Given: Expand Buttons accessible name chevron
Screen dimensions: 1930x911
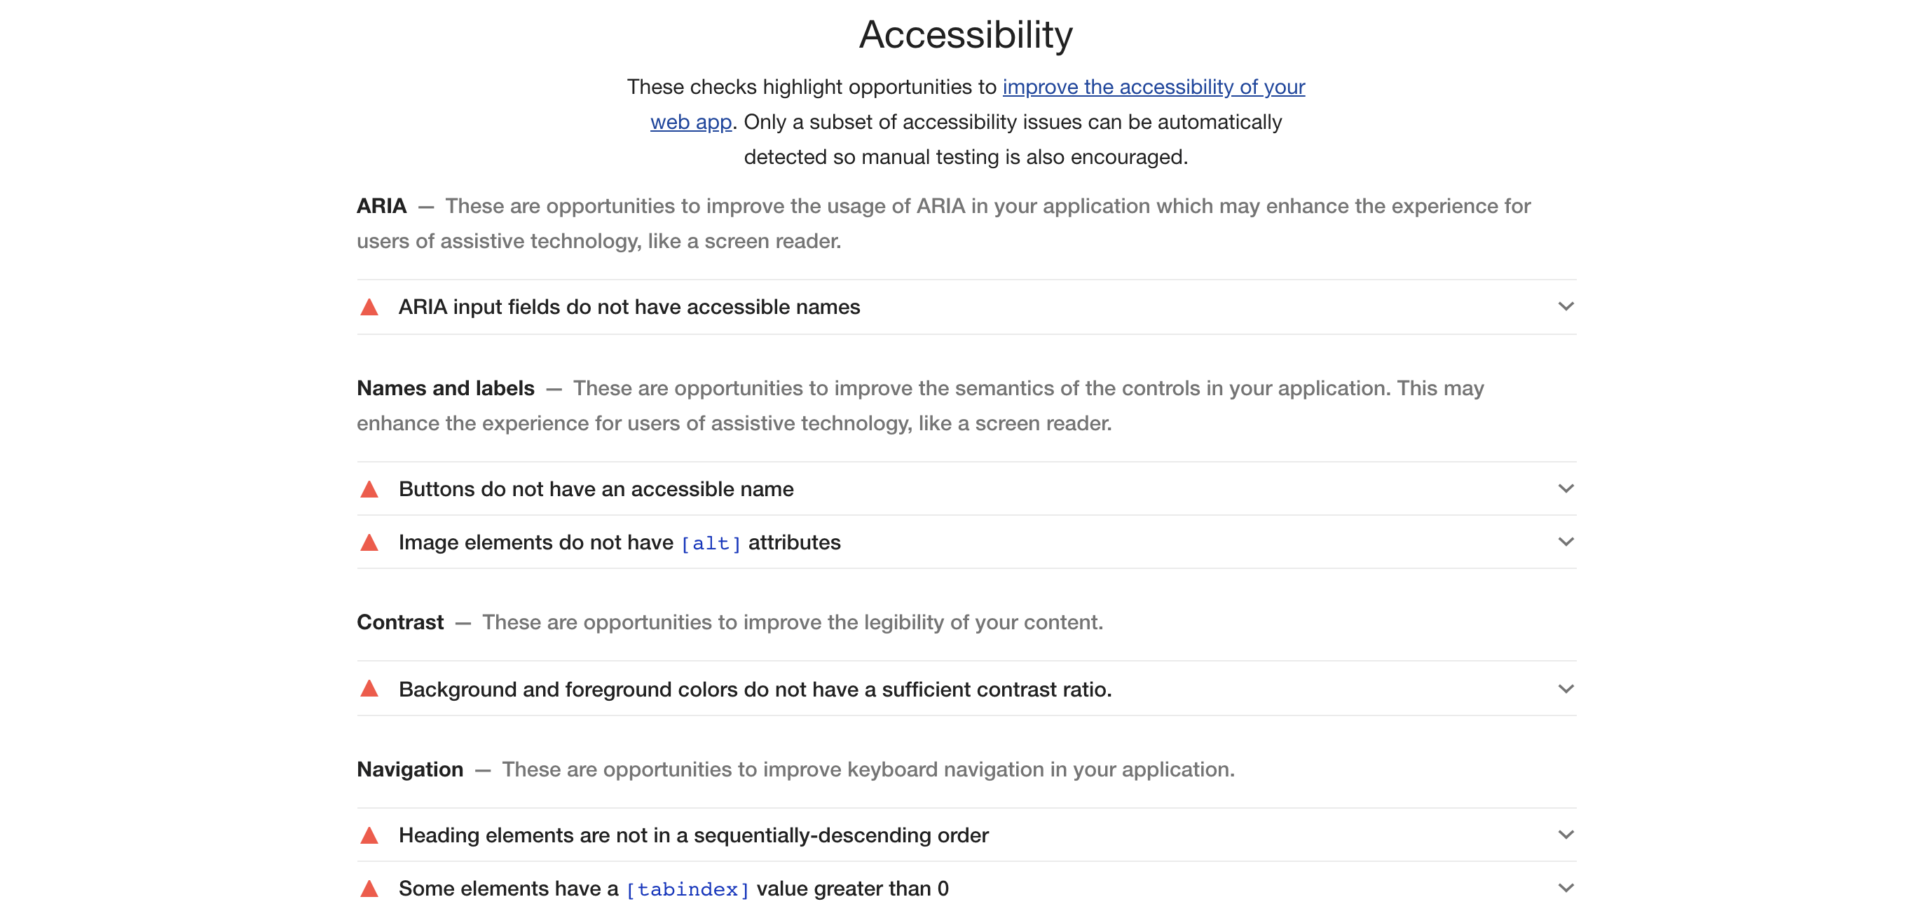Looking at the screenshot, I should tap(1565, 488).
